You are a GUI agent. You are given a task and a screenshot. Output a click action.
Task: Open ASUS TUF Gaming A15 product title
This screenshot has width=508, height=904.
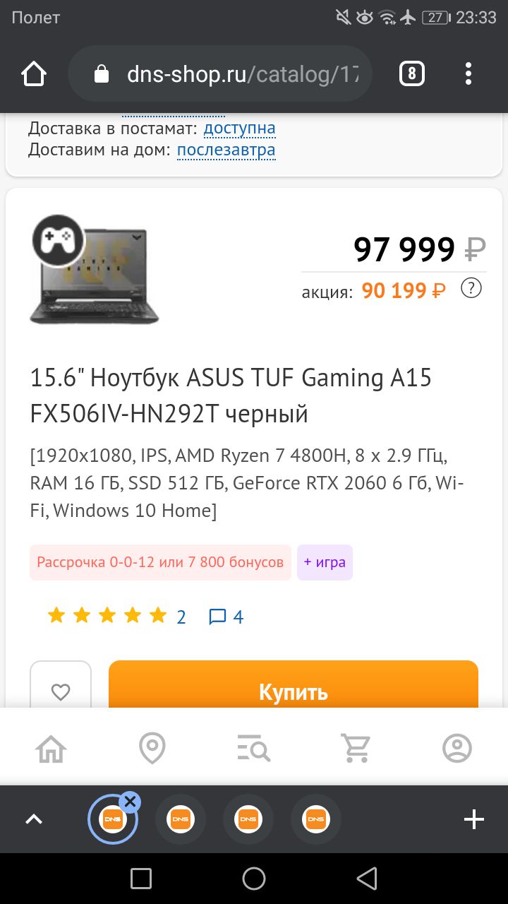click(x=231, y=395)
